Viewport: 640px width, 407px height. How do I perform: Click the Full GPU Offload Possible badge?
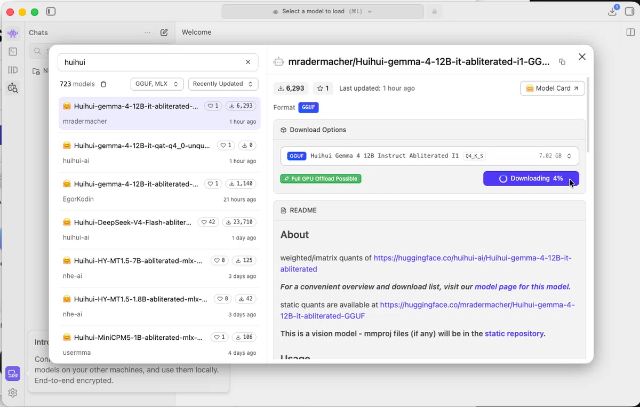[x=321, y=179]
